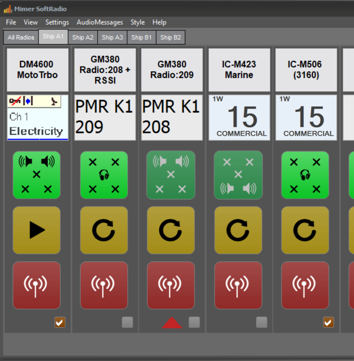Check the checkbox under GM380 Radio:209

coord(194,322)
